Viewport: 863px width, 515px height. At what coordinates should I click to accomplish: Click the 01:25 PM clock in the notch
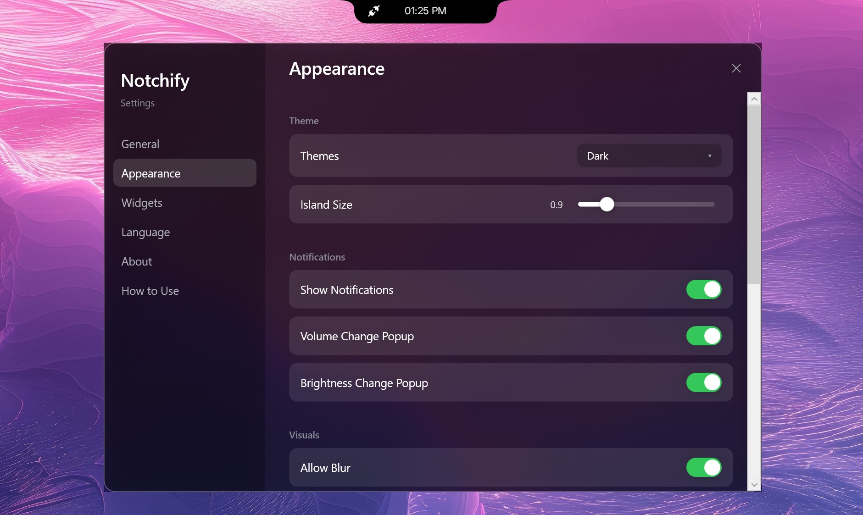tap(425, 11)
